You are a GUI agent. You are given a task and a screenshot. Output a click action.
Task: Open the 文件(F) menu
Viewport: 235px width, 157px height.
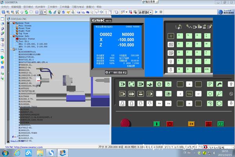point(5,7)
